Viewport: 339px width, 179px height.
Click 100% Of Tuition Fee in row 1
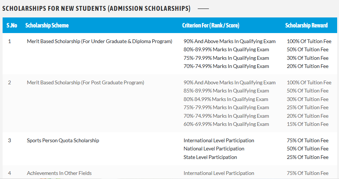(x=309, y=41)
